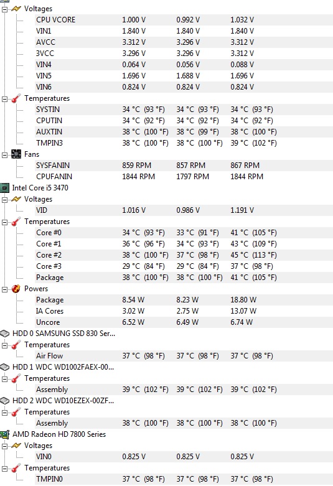
Task: Click the AMD Radeon HD 7800 card icon
Action: tap(4, 434)
